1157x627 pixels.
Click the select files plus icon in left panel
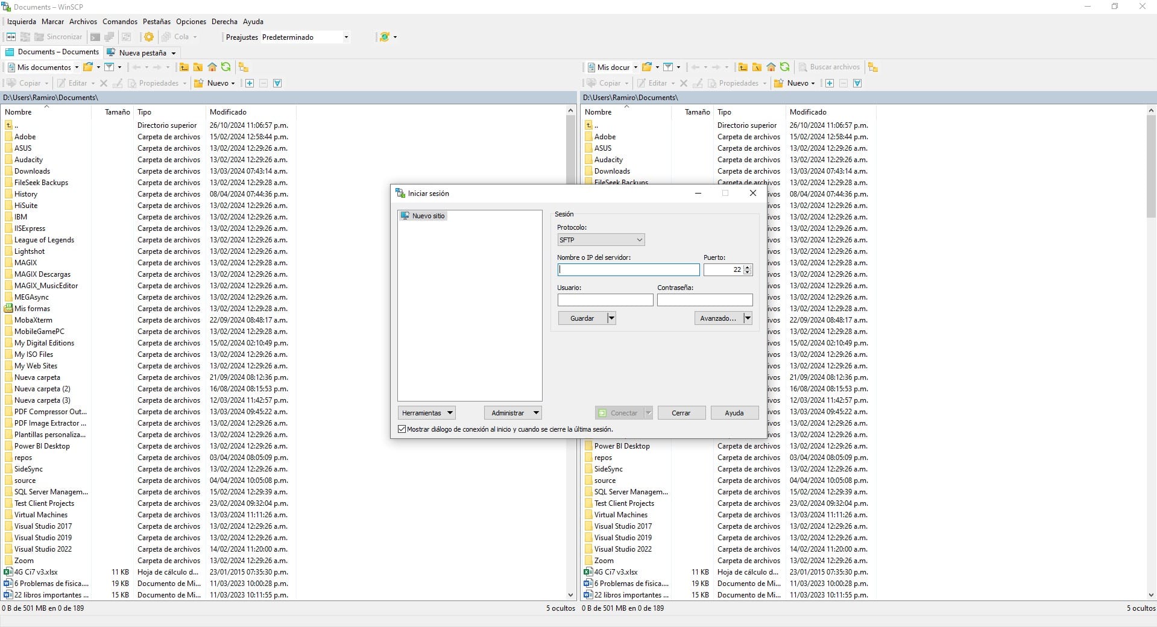tap(250, 83)
